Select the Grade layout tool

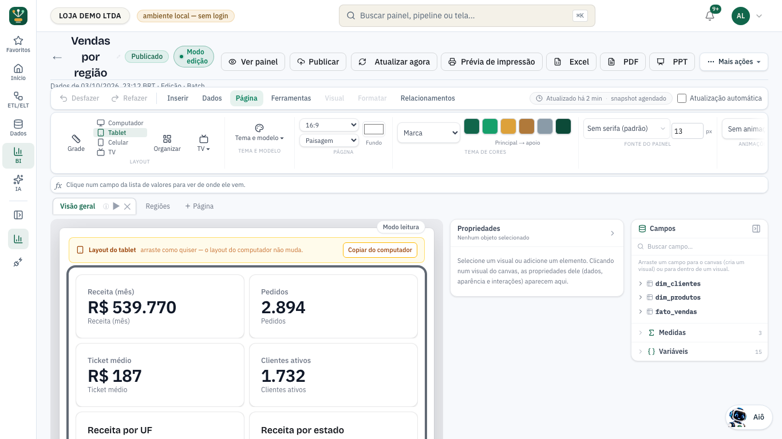[x=76, y=143]
